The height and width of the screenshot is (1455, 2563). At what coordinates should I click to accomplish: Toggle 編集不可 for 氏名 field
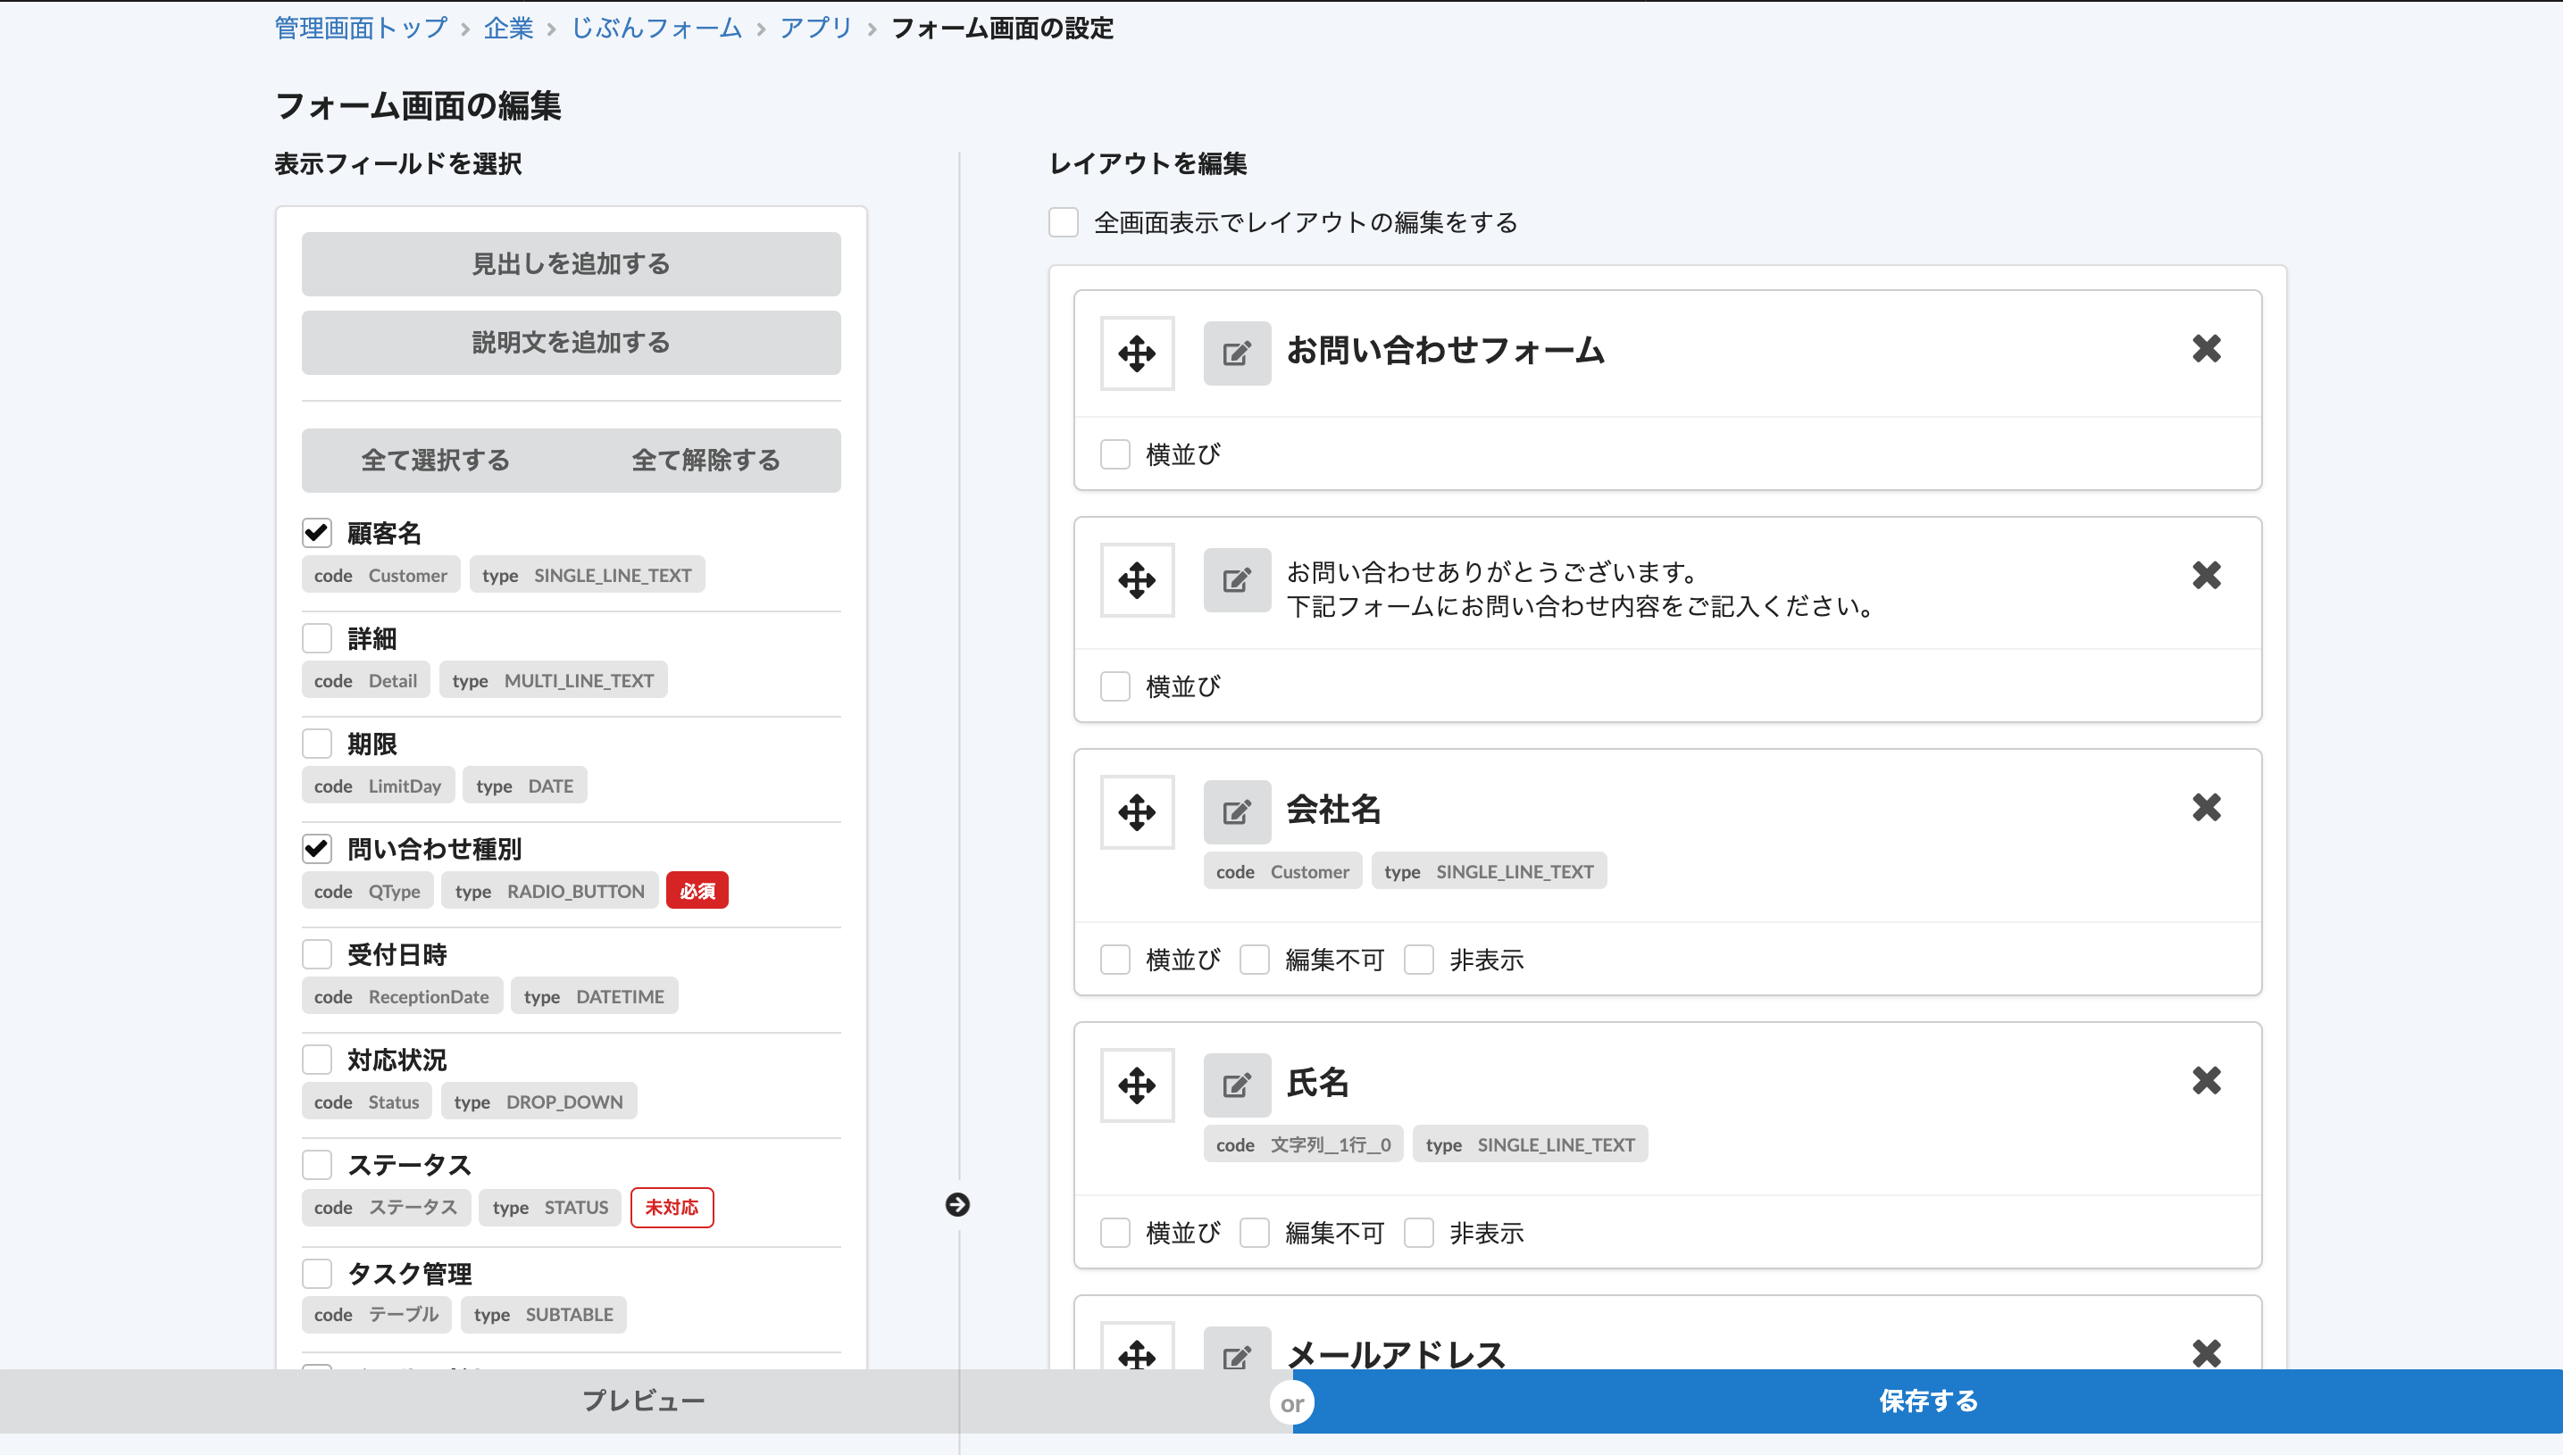[1255, 1232]
